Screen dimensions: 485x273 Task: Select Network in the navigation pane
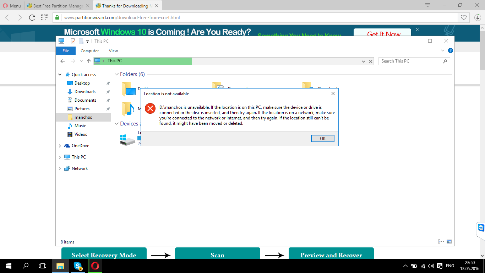pos(80,168)
